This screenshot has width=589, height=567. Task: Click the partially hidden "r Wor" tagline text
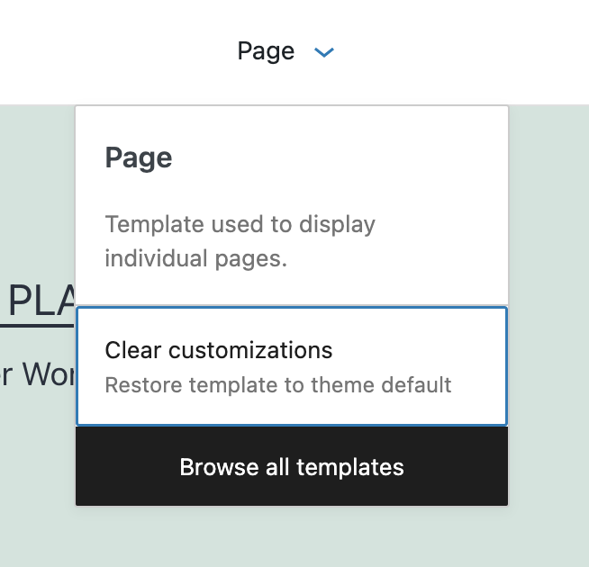pyautogui.click(x=36, y=373)
